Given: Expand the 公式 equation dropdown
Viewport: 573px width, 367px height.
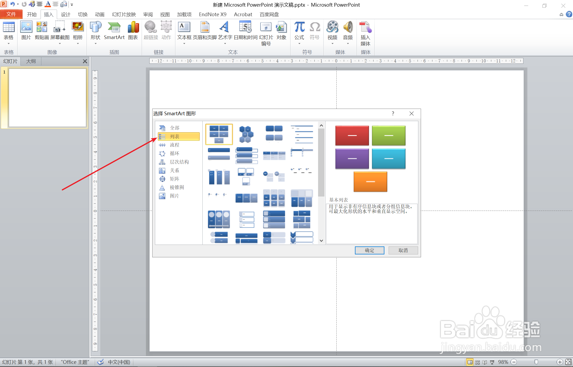Looking at the screenshot, I should [299, 44].
